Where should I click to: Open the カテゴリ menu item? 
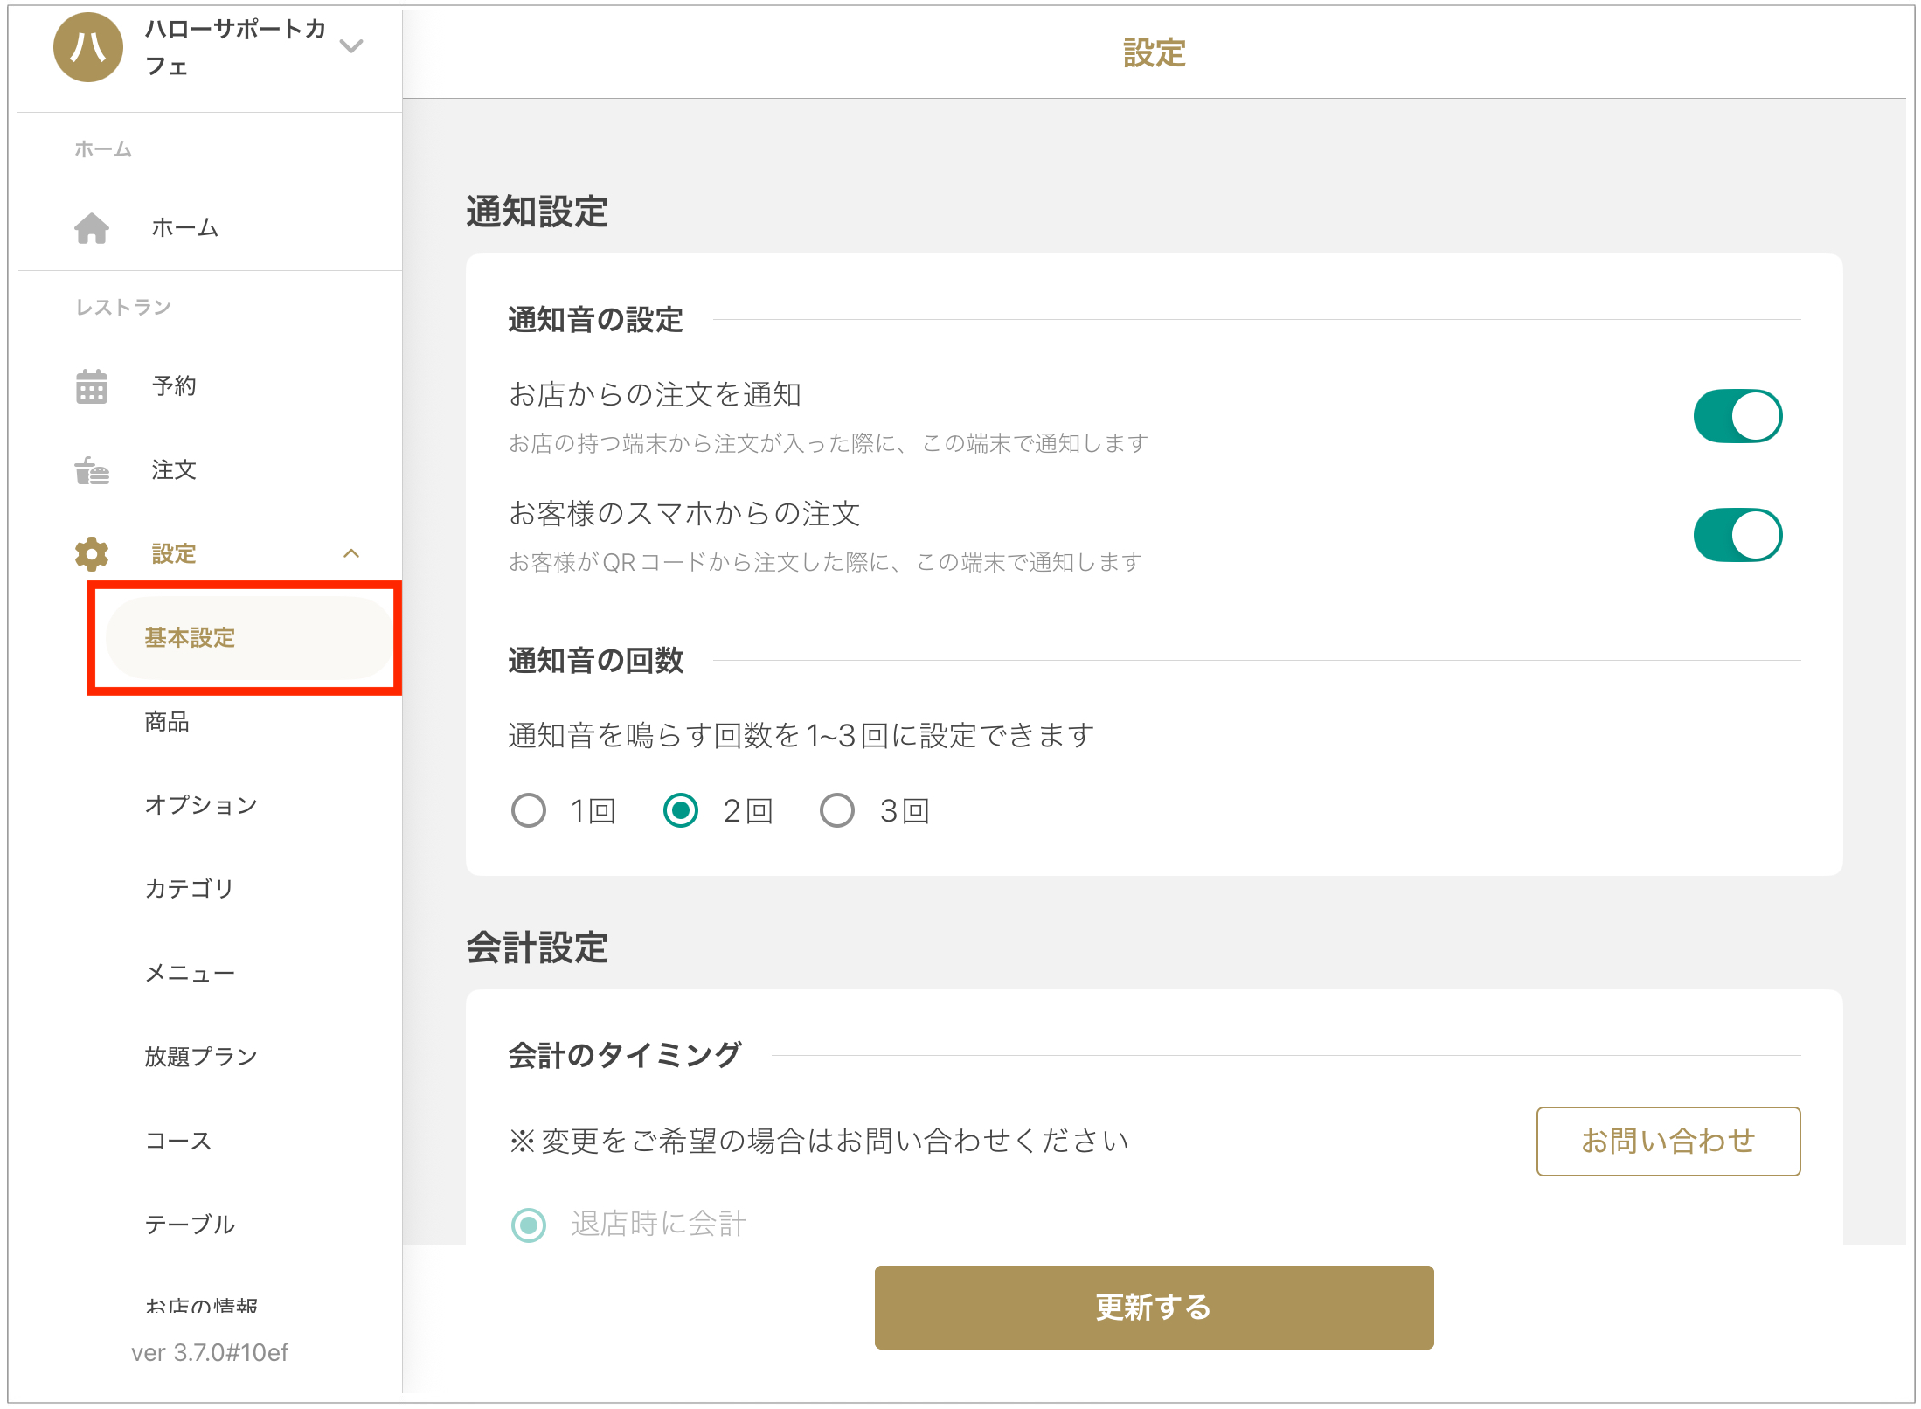190,889
